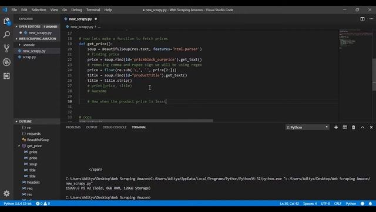Open the breadcrumb ellipsis after new_scrapy.py
The image size is (376, 212).
tap(99, 26)
